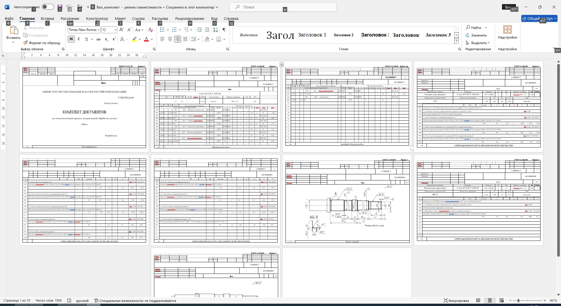The image size is (561, 306).
Task: Expand the styles gallery list
Action: (x=456, y=41)
